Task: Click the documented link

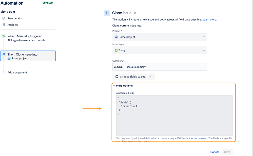Action: [x=200, y=138]
